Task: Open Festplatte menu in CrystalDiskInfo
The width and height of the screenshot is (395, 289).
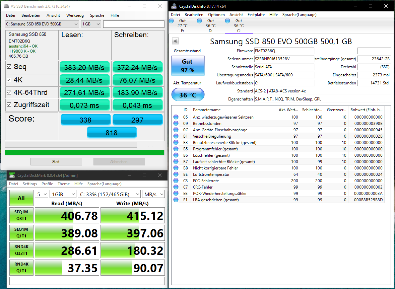Action: coord(256,15)
